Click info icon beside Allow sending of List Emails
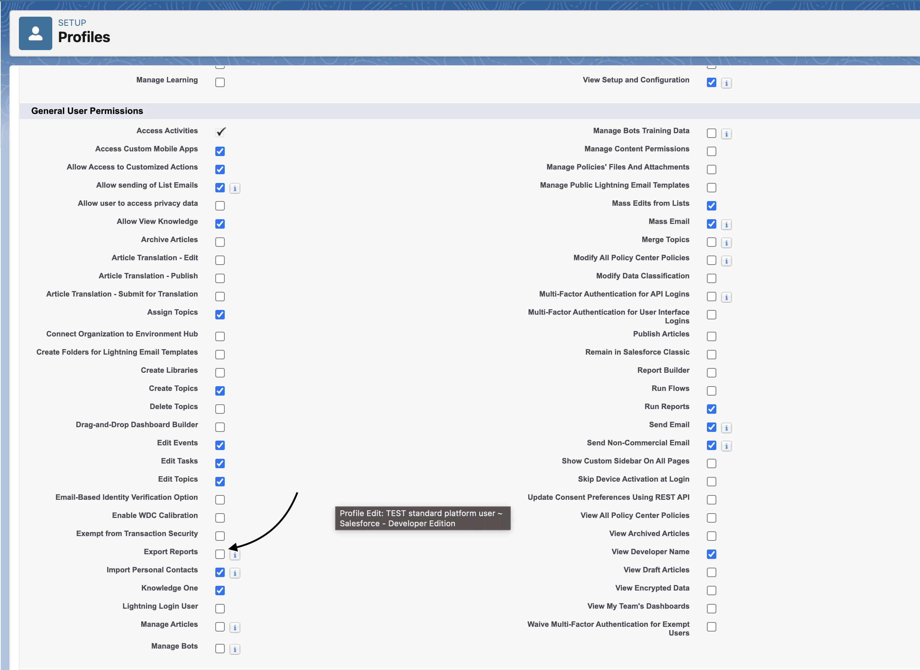The width and height of the screenshot is (920, 670). tap(235, 188)
